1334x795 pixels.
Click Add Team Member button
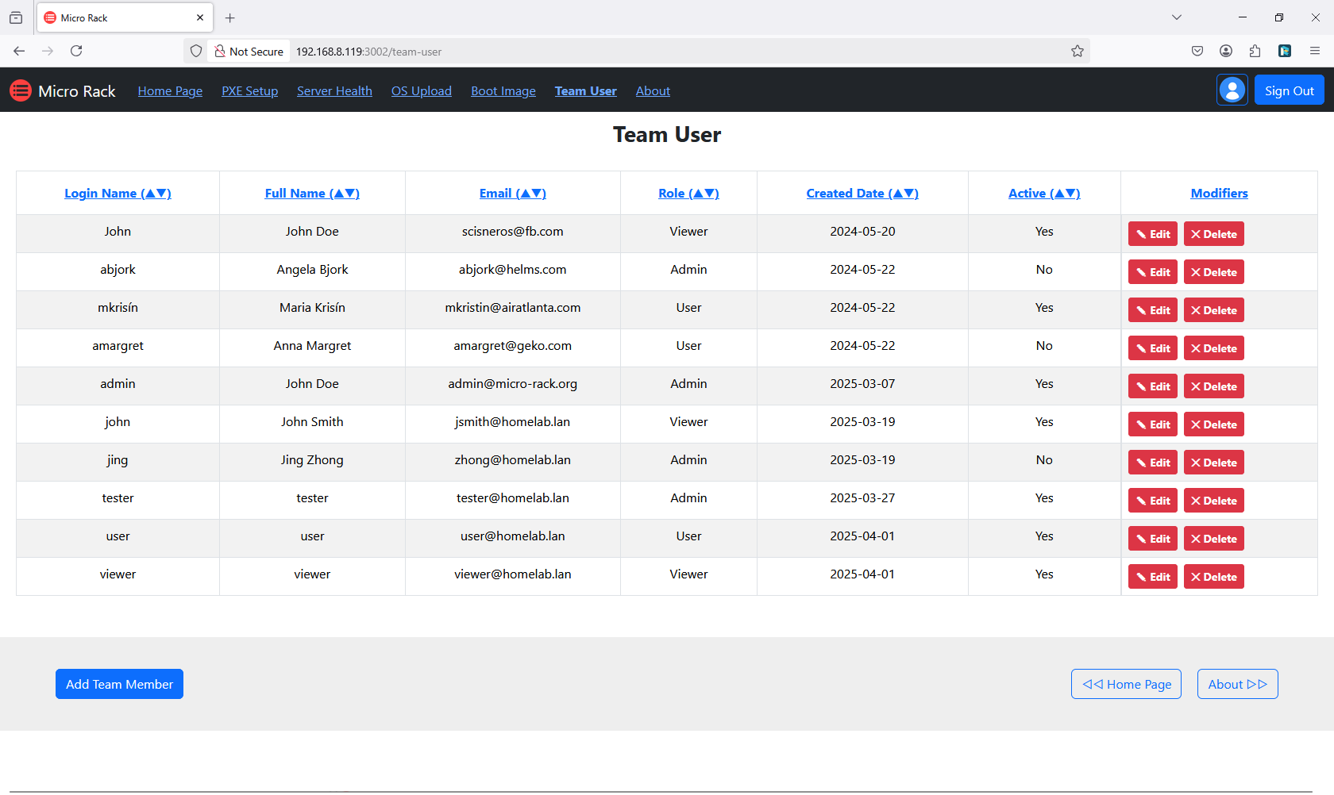119,684
